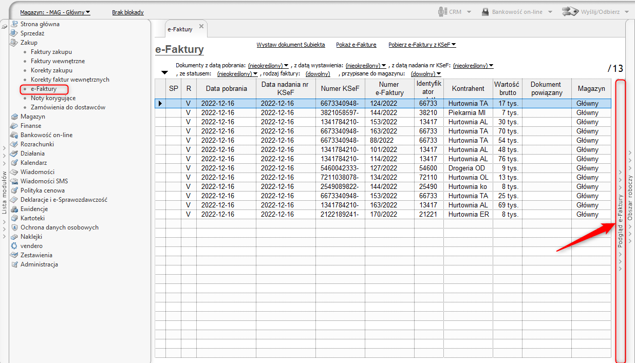Expand the Magazyn: MAG - Główny dropdown
The height and width of the screenshot is (363, 635).
pos(55,12)
